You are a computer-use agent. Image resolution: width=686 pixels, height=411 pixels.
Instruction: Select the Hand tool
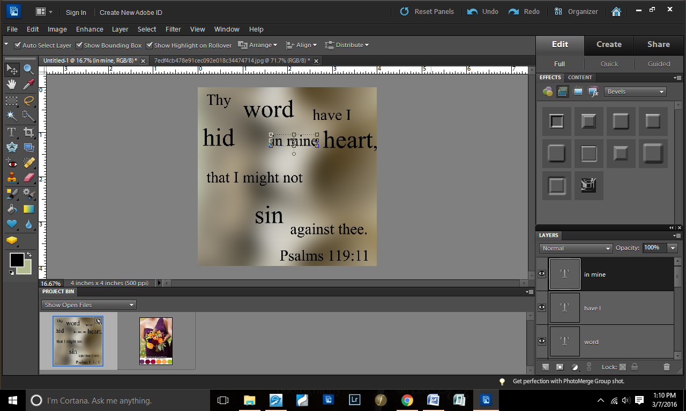click(11, 84)
